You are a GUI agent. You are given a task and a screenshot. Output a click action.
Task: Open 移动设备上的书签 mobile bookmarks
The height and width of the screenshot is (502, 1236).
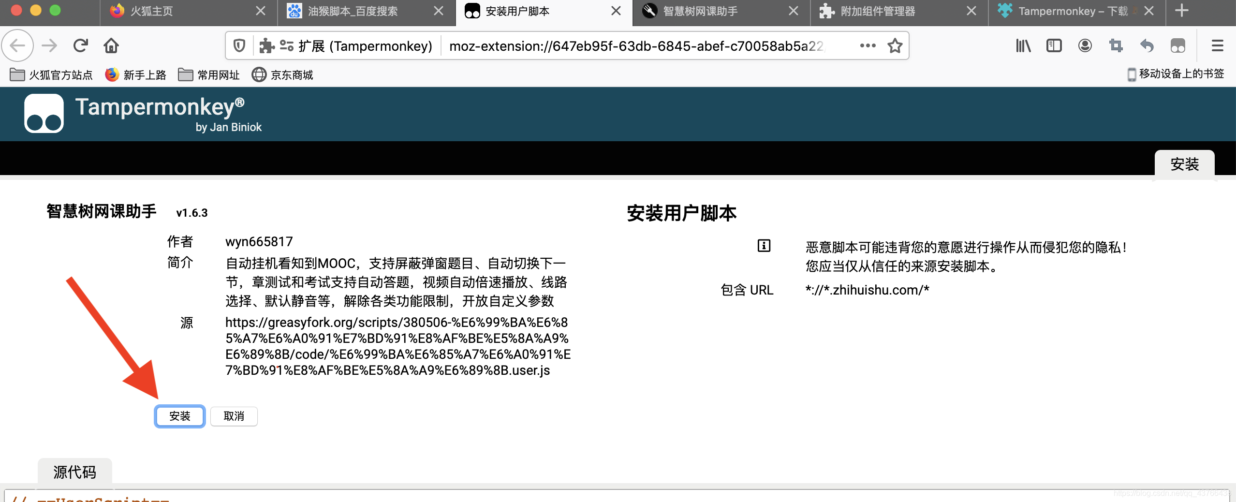point(1176,74)
